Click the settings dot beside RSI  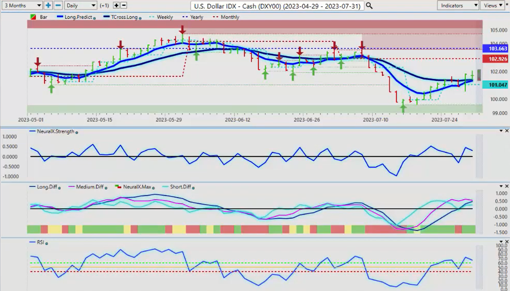click(47, 243)
